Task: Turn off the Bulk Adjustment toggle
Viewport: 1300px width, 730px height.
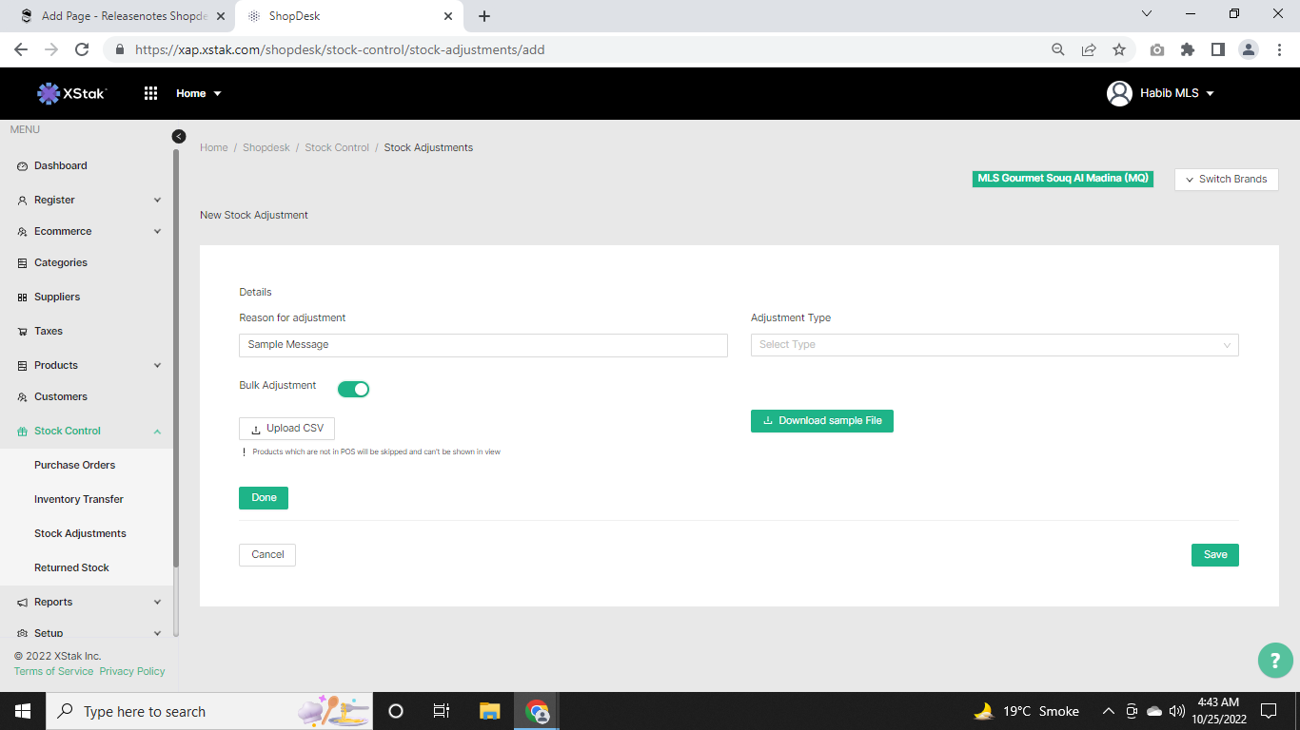Action: tap(353, 389)
